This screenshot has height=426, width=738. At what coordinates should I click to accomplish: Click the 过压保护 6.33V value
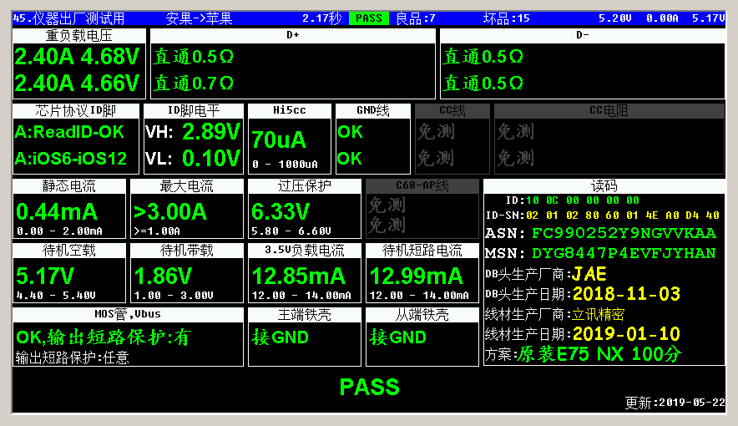(281, 211)
